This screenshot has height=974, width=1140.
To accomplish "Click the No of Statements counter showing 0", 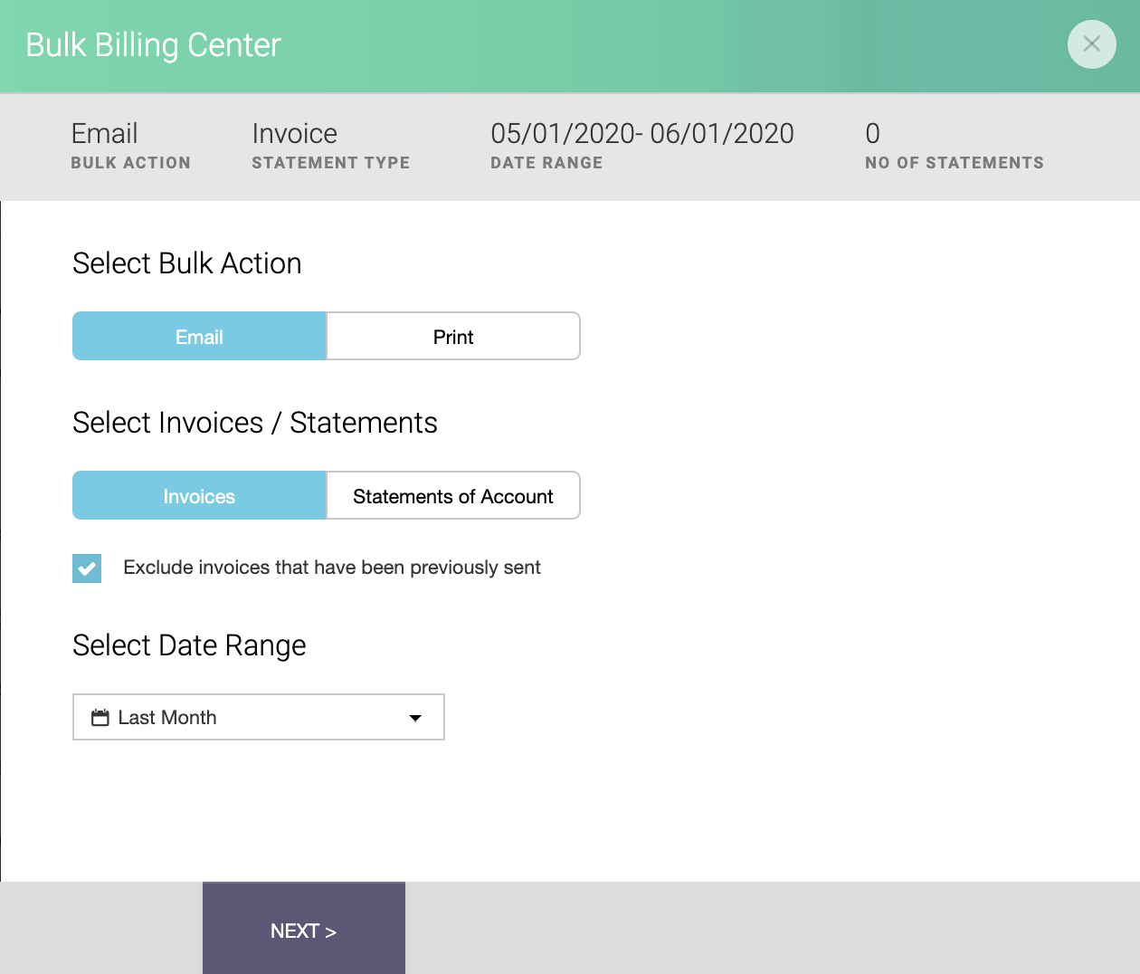I will point(954,145).
